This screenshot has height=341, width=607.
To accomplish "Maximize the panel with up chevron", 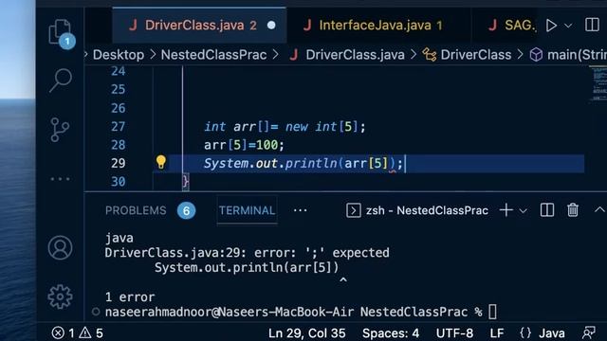I will [599, 210].
